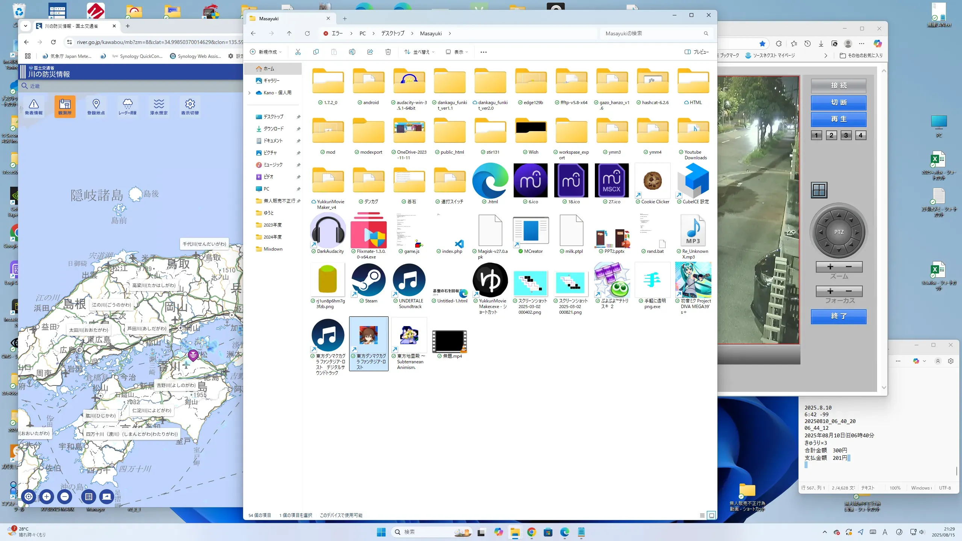Click the cut scissors icon in Explorer toolbar
Image resolution: width=962 pixels, height=541 pixels.
[x=298, y=52]
